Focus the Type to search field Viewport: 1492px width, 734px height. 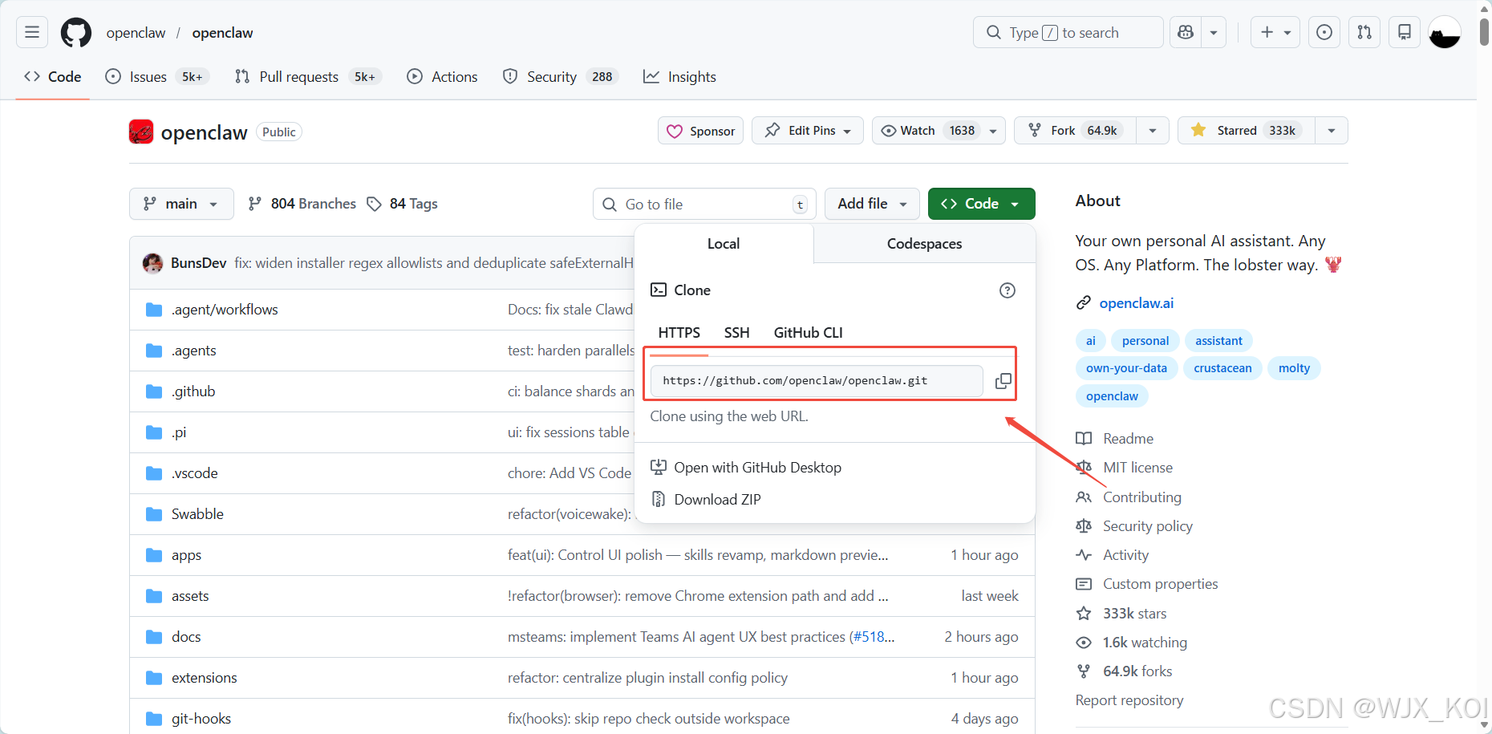point(1068,32)
